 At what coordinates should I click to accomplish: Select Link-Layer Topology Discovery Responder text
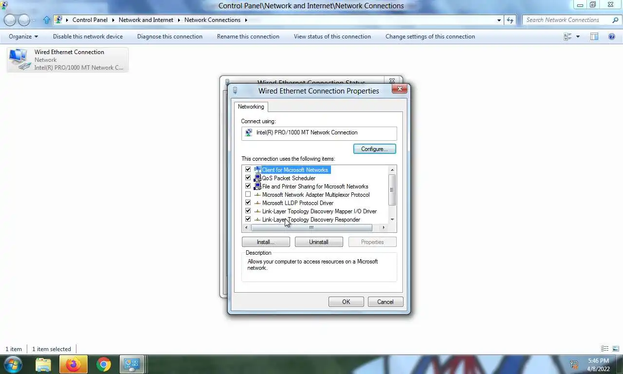pos(311,220)
